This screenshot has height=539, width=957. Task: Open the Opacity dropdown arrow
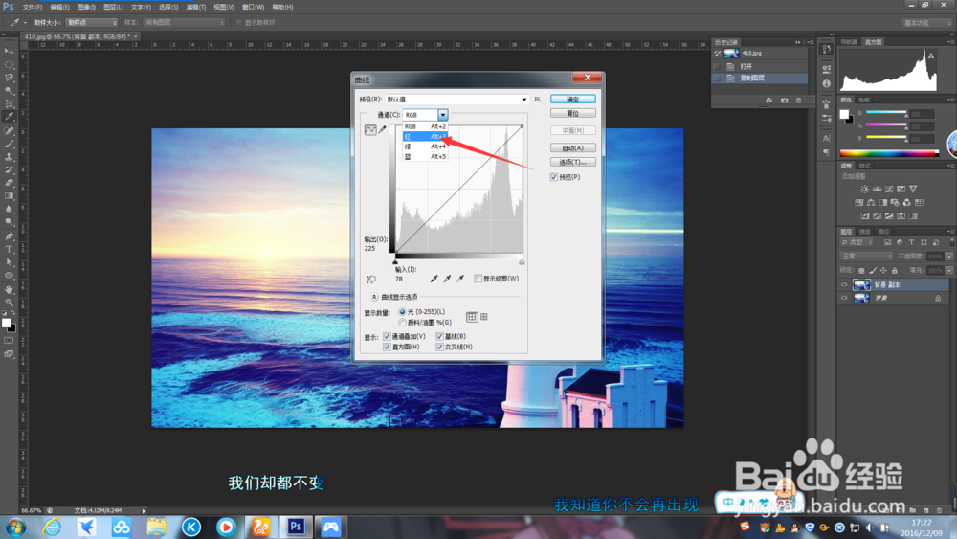click(x=948, y=257)
